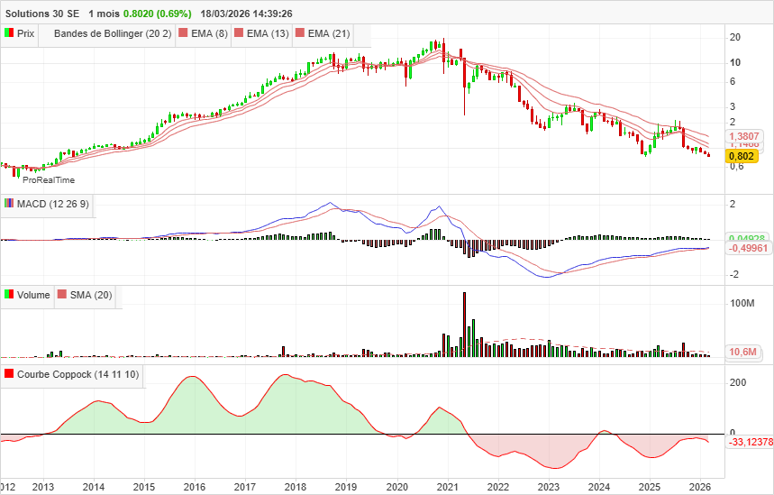Image resolution: width=774 pixels, height=495 pixels.
Task: Click the 100M volume axis label
Action: 742,303
